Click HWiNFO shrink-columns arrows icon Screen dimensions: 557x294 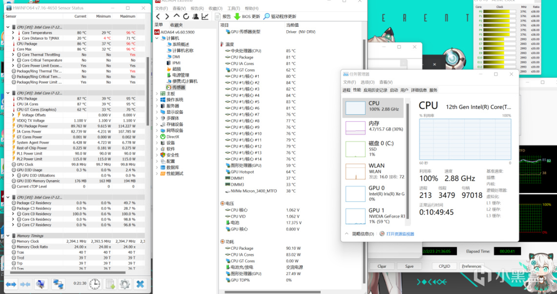tap(25, 284)
